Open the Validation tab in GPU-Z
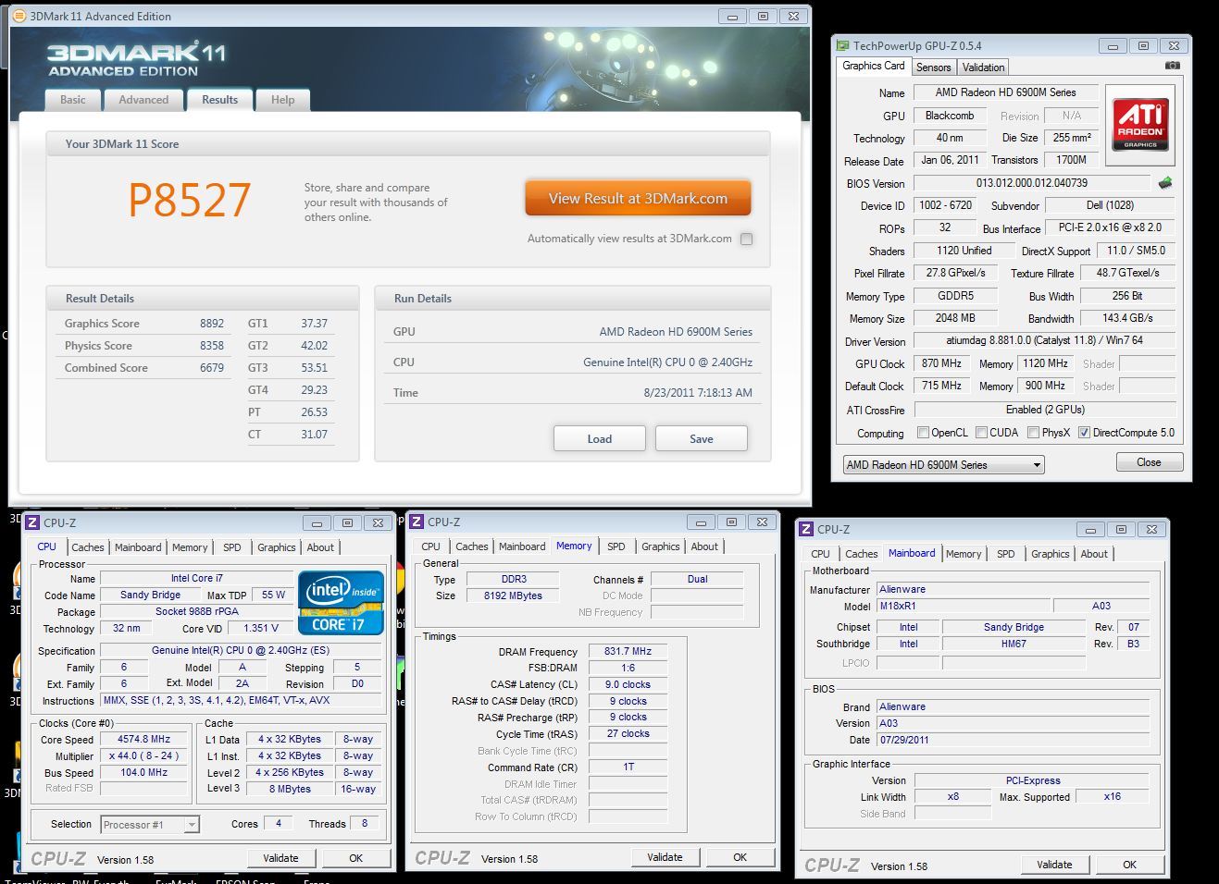 pyautogui.click(x=983, y=68)
